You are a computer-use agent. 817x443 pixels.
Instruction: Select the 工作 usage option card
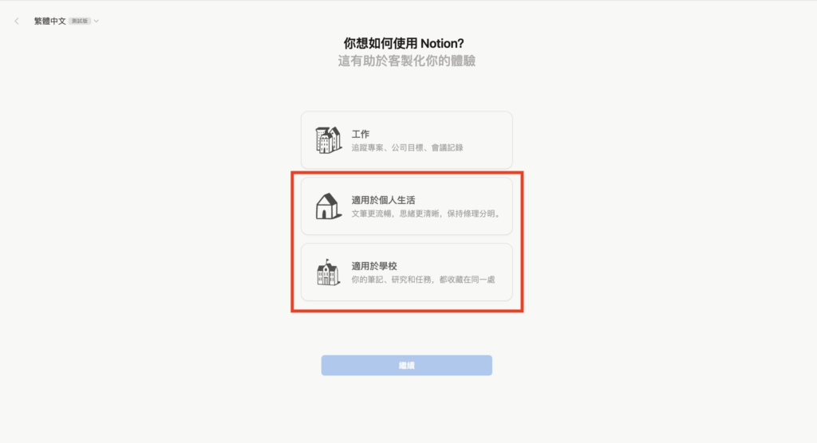(x=406, y=140)
